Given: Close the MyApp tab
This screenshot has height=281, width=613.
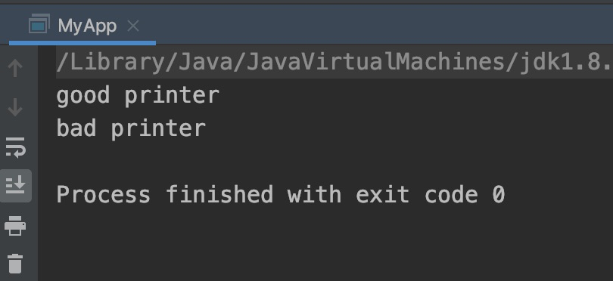Looking at the screenshot, I should point(133,26).
